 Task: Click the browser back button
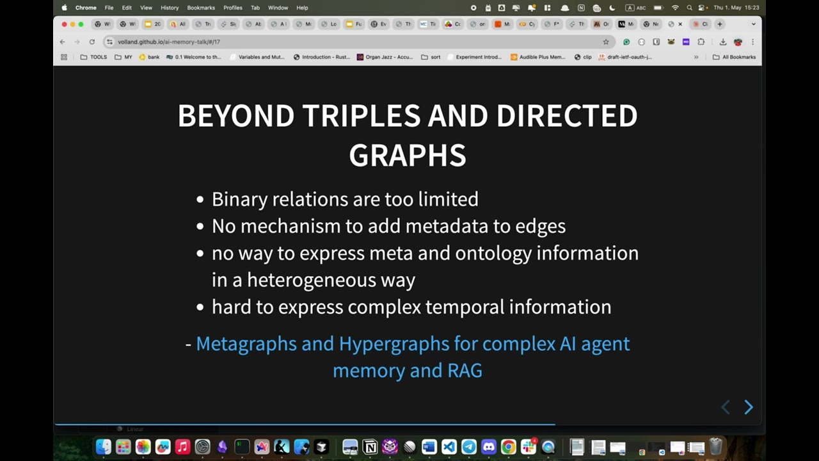62,42
